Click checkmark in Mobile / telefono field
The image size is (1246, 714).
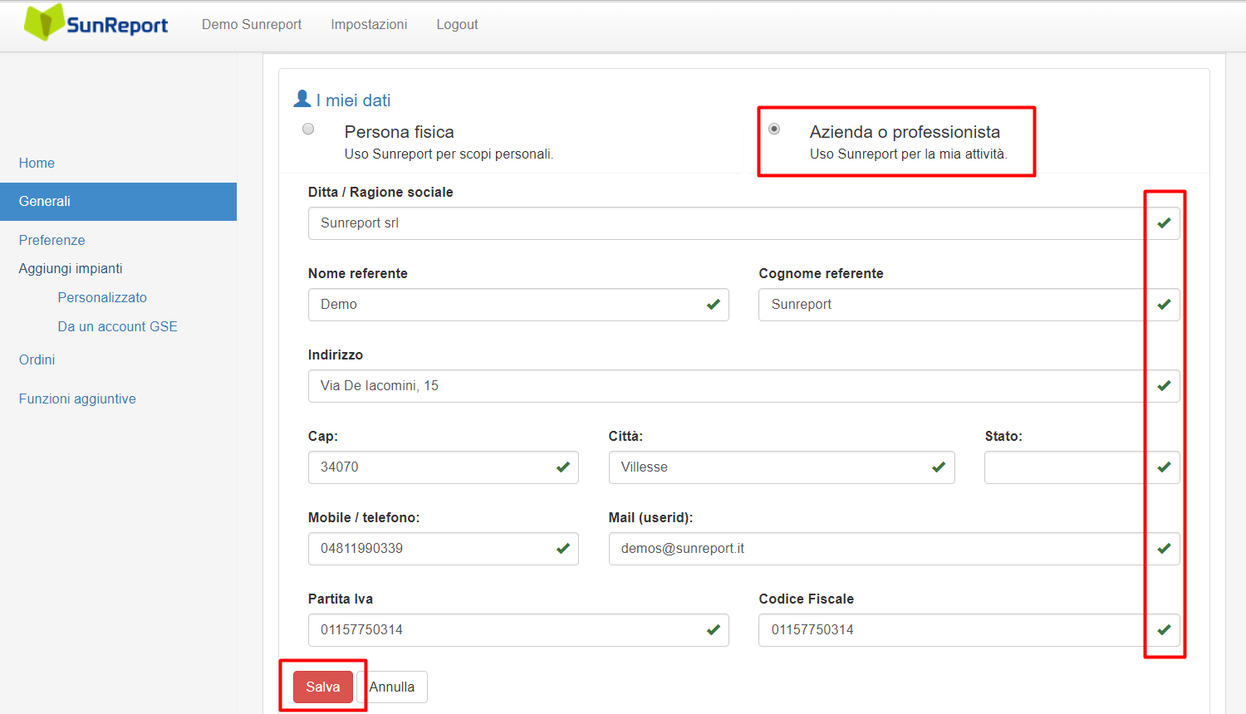(x=562, y=548)
